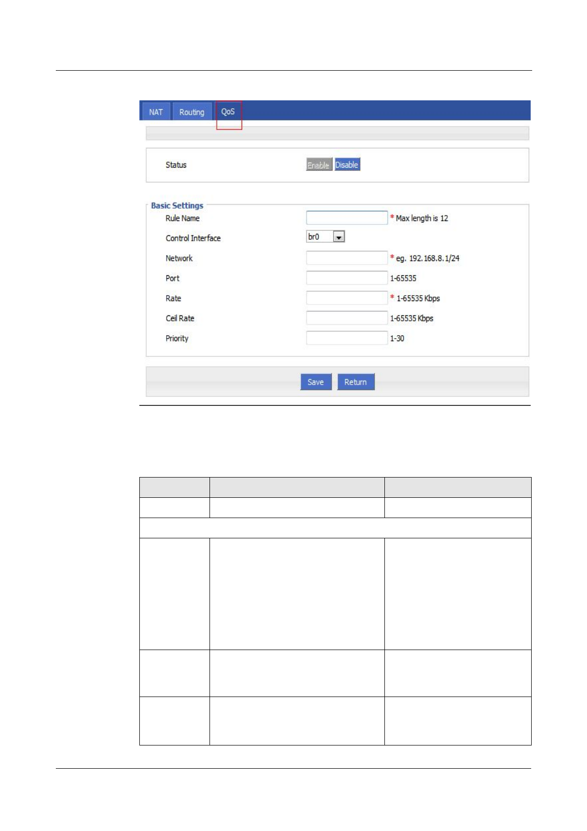Click the Return button

356,382
